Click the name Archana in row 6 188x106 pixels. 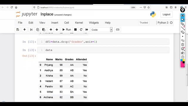[x=48, y=97]
